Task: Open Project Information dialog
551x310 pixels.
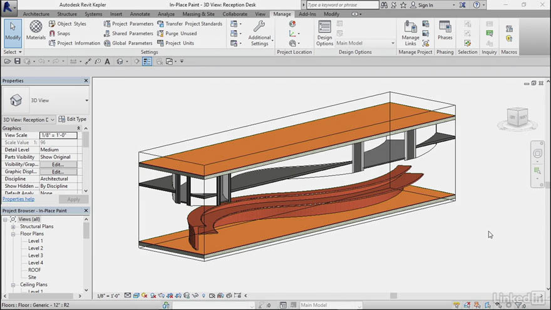Action: click(x=74, y=43)
